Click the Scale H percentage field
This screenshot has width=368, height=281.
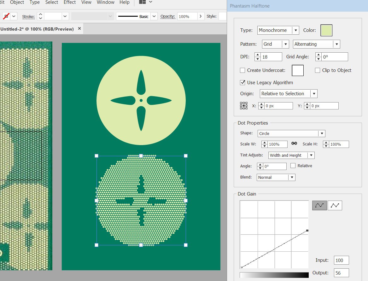tap(339, 144)
